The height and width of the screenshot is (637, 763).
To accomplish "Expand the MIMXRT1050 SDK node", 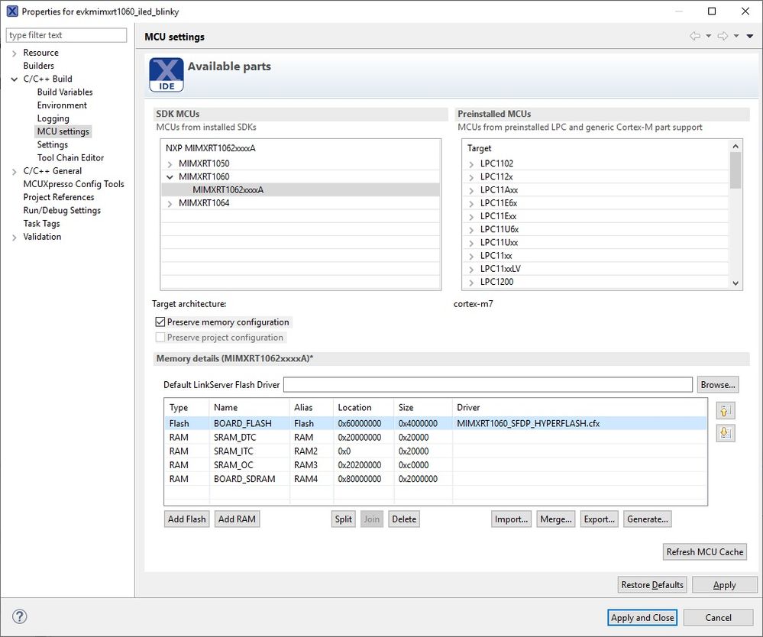I will 170,164.
